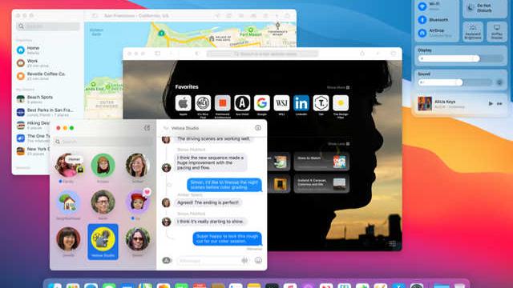
Task: Click the Messages search field
Action: click(x=103, y=142)
